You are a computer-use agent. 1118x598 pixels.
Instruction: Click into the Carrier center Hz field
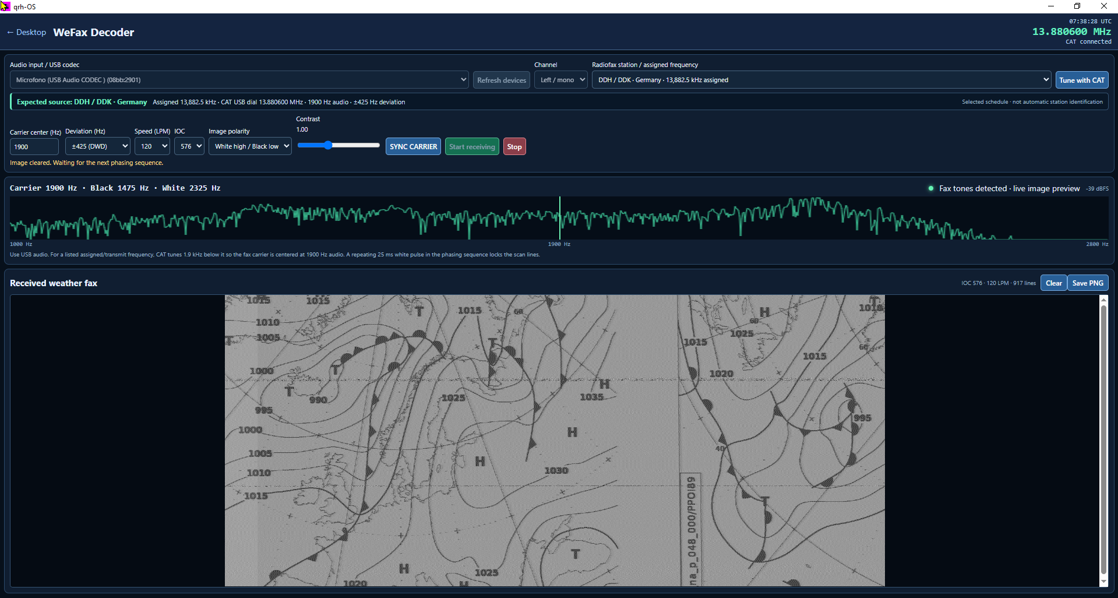pyautogui.click(x=34, y=147)
